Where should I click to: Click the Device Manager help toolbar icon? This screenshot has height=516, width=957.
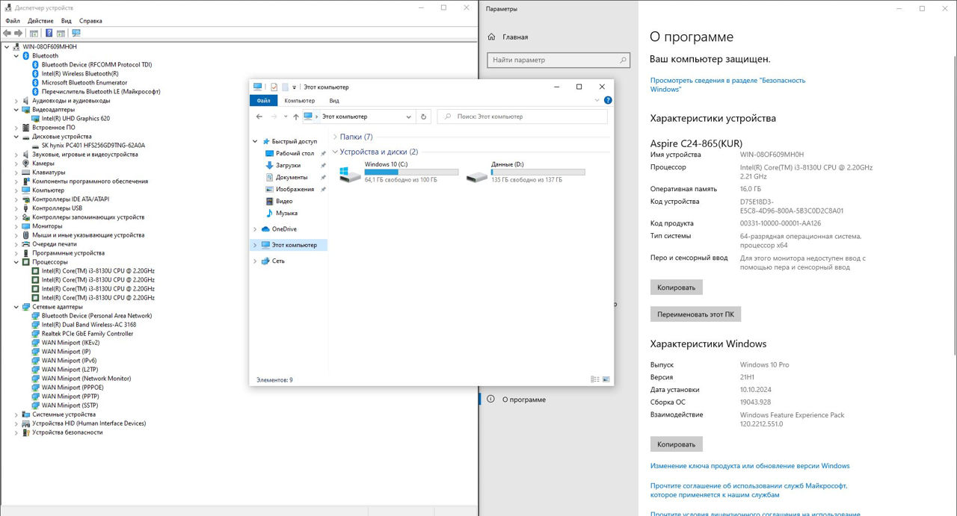click(49, 33)
